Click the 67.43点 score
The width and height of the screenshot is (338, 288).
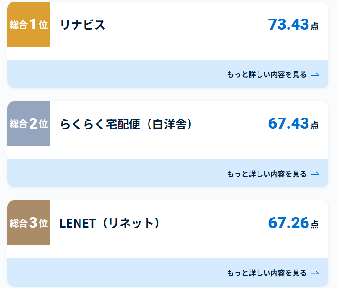coord(294,123)
